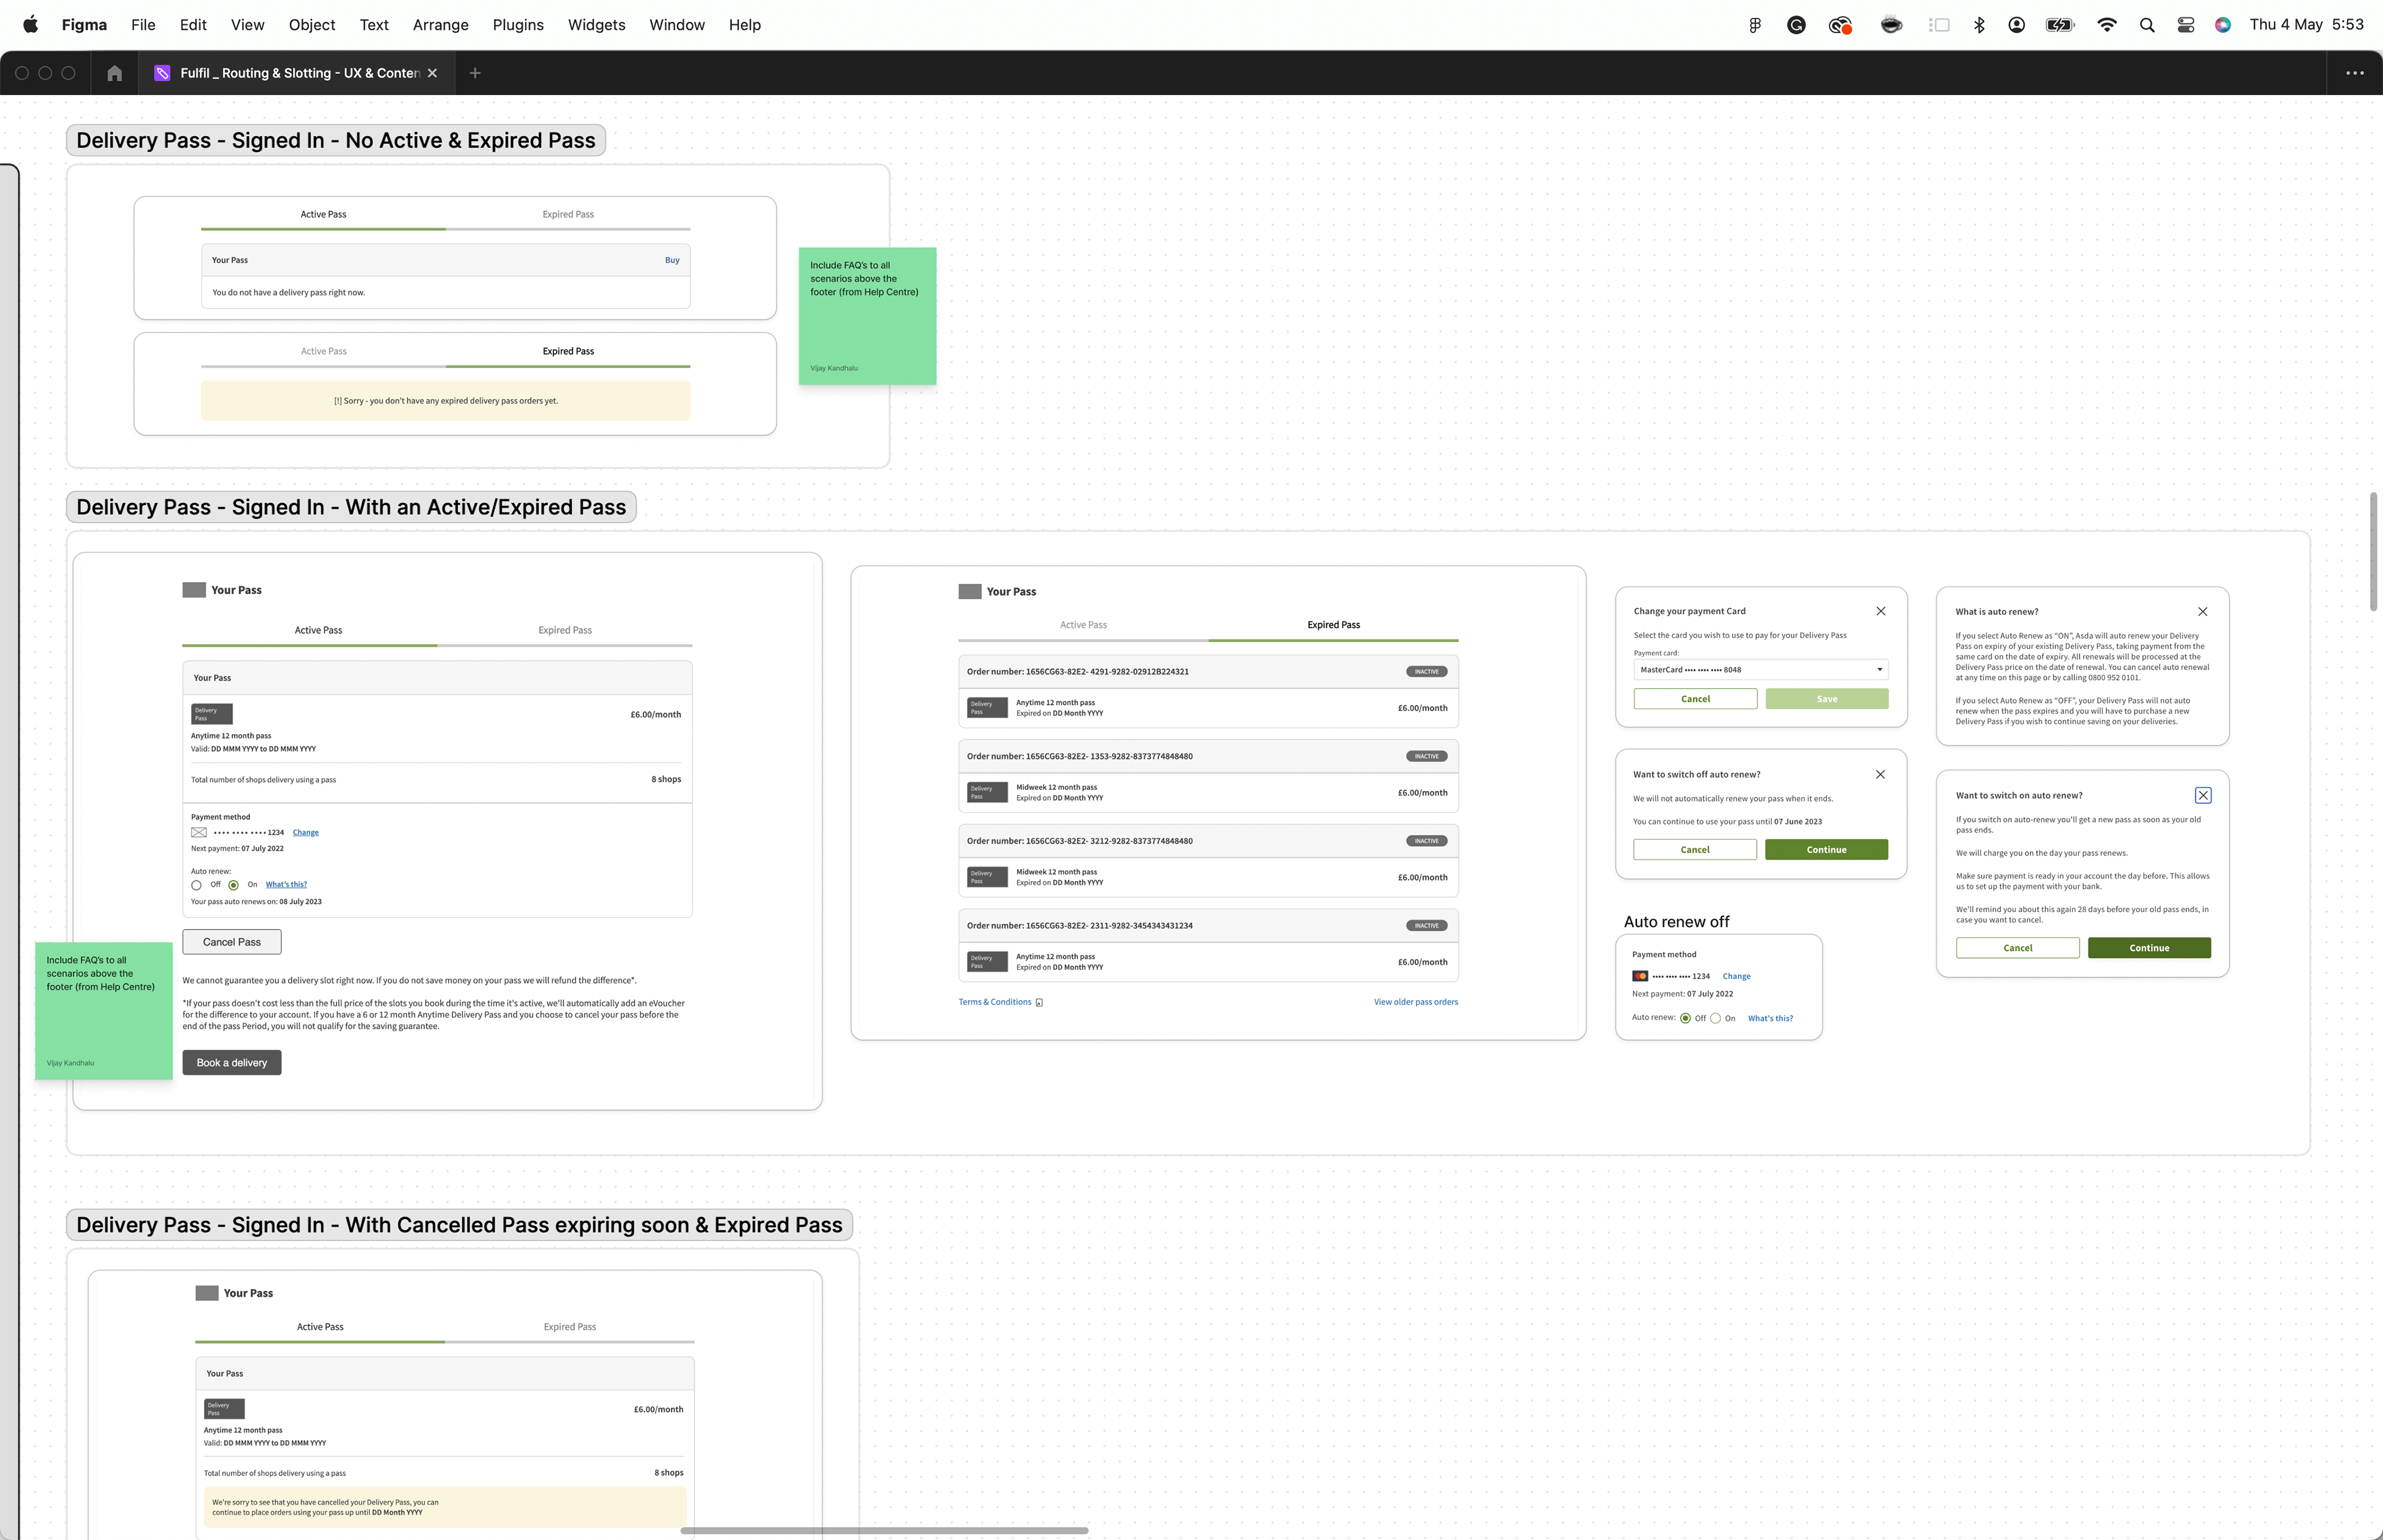The height and width of the screenshot is (1540, 2383).
Task: Select Off radio in Auto renew off card
Action: pos(1685,1018)
